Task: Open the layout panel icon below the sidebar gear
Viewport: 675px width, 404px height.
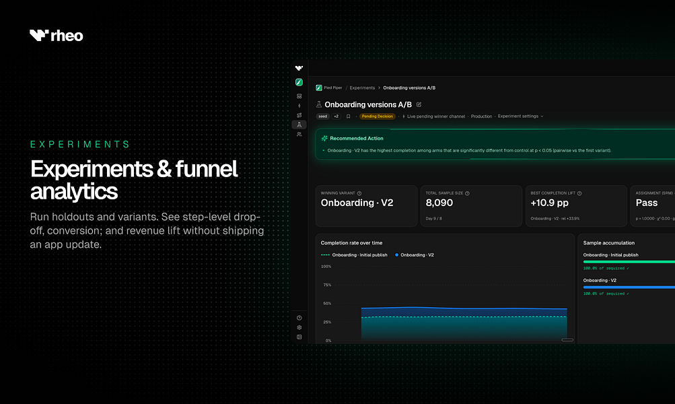Action: point(299,337)
